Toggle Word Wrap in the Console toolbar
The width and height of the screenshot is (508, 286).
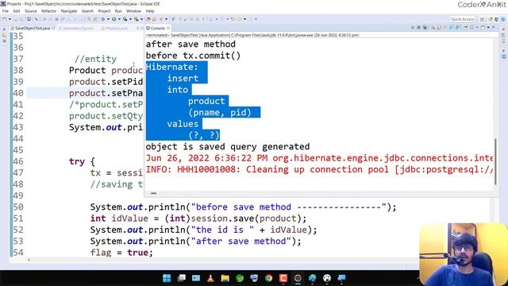click(x=445, y=27)
